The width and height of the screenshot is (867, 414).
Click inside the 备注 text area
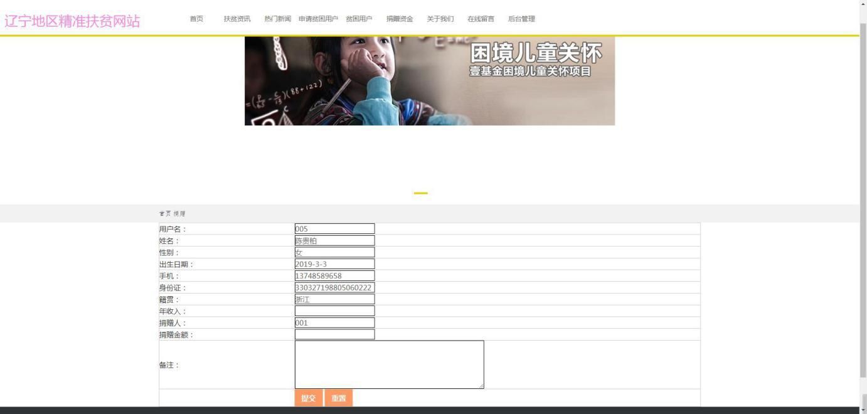[x=390, y=364]
